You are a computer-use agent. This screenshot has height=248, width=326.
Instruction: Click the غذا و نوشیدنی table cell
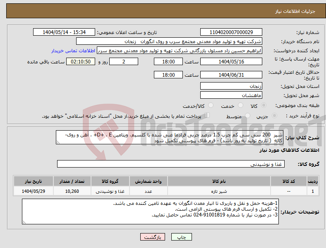(110, 191)
